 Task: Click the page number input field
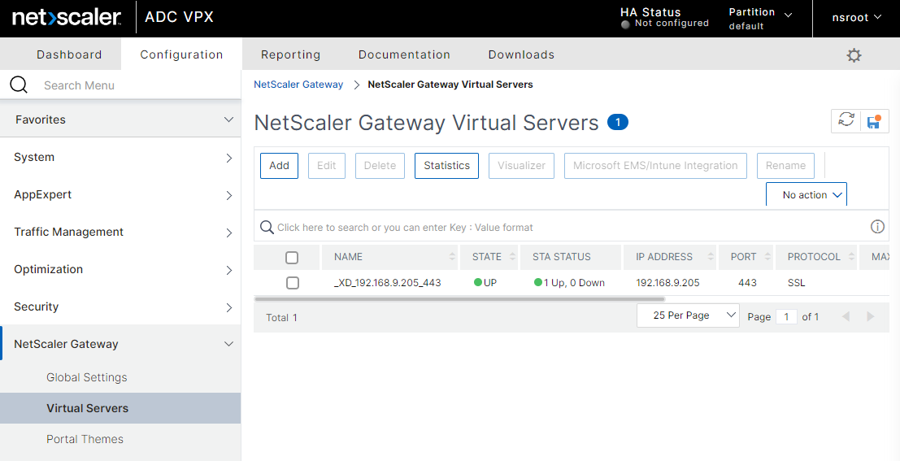click(786, 316)
